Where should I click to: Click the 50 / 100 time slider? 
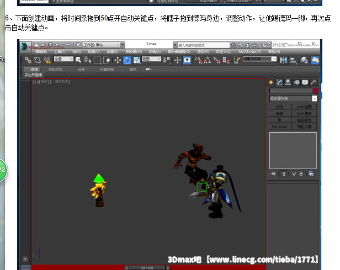click(147, 268)
